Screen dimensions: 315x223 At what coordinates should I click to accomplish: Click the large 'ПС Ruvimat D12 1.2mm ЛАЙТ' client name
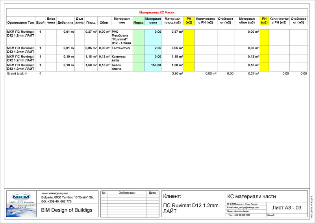[191, 208]
